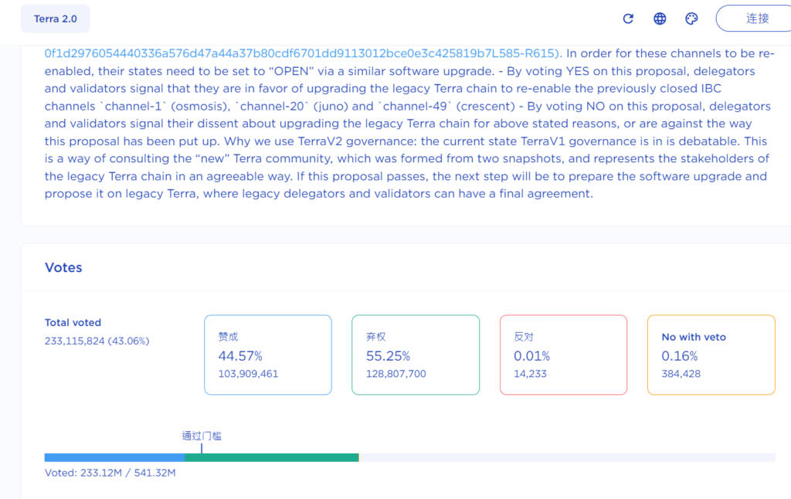Image resolution: width=791 pixels, height=499 pixels.
Task: Click the Total voted label
Action: (x=73, y=323)
